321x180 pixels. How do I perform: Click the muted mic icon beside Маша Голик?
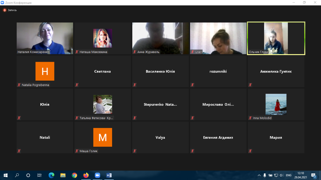tap(77, 151)
